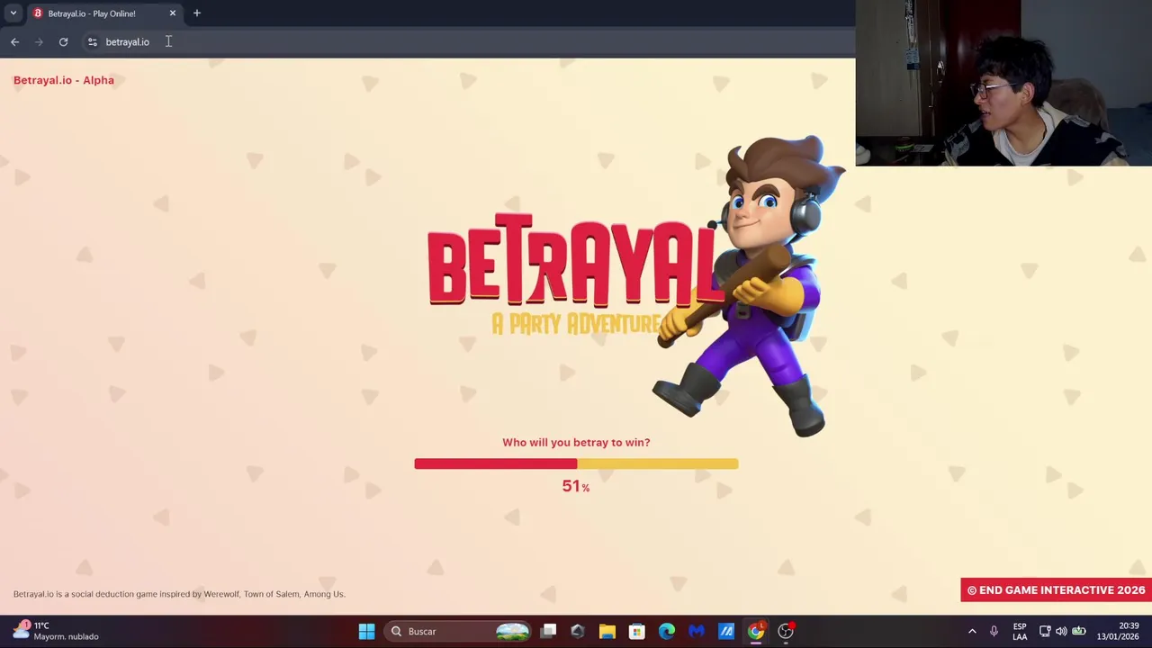Image resolution: width=1152 pixels, height=648 pixels.
Task: Open the blue slanted-lines app on taskbar
Action: (x=726, y=631)
